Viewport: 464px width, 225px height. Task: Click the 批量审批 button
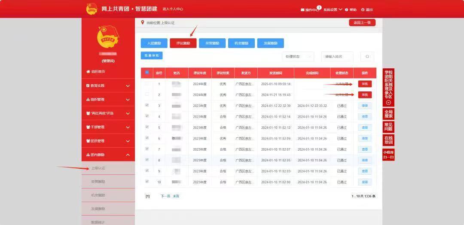tap(151, 55)
